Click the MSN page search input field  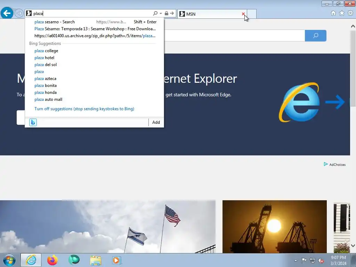pyautogui.click(x=234, y=36)
